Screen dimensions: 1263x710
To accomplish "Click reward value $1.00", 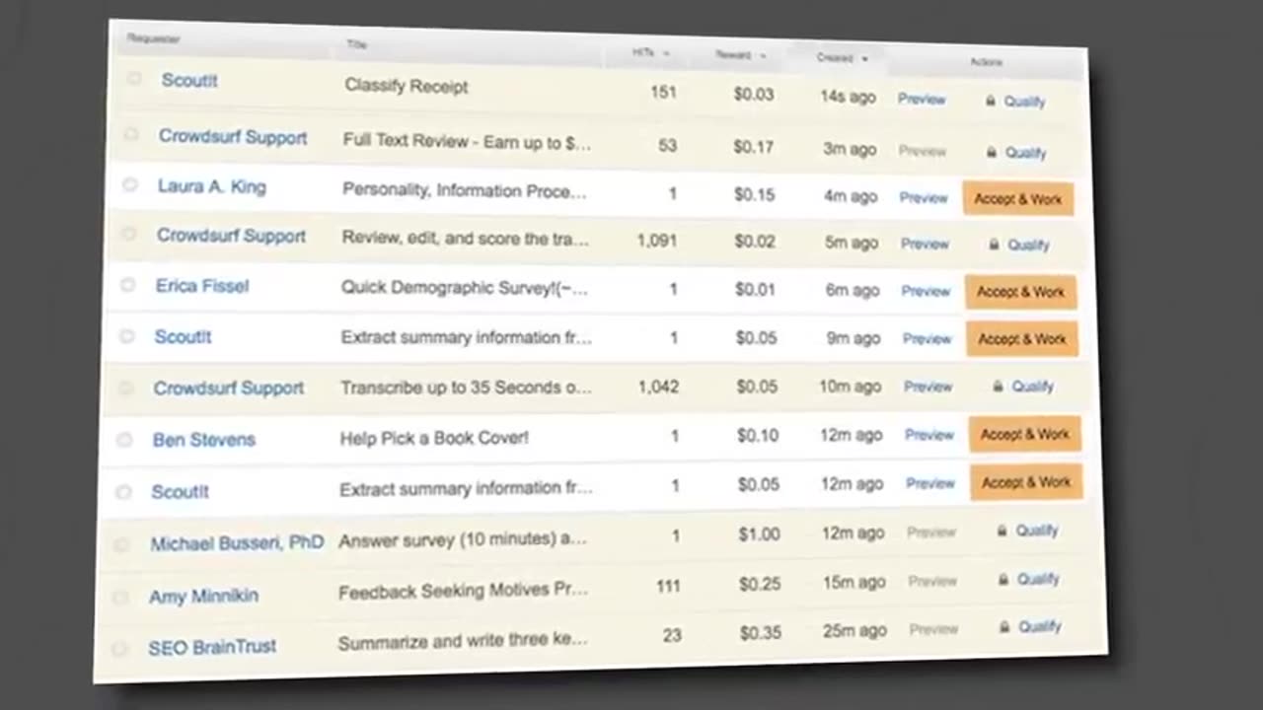I will (x=759, y=533).
